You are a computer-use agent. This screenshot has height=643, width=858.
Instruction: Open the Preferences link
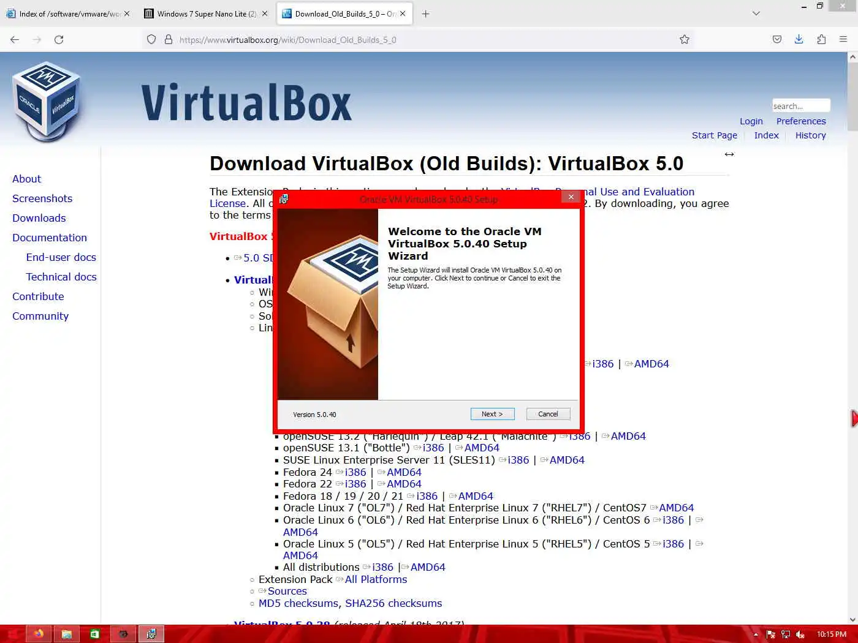tap(801, 121)
